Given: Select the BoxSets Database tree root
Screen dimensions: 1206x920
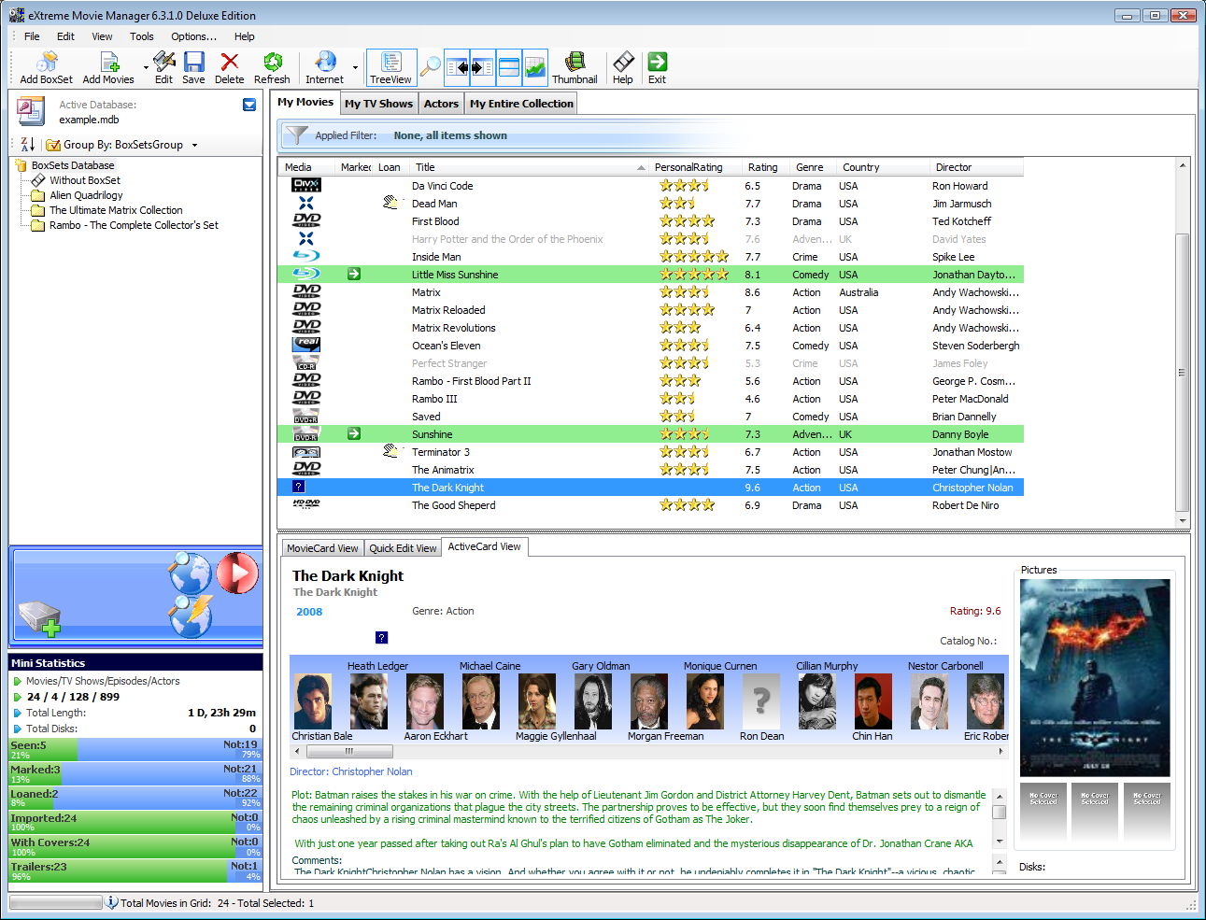Looking at the screenshot, I should (73, 165).
